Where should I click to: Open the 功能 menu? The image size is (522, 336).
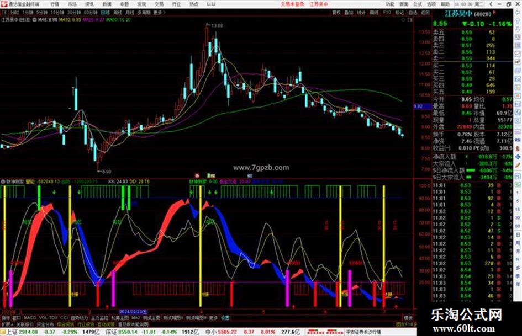click(390, 4)
